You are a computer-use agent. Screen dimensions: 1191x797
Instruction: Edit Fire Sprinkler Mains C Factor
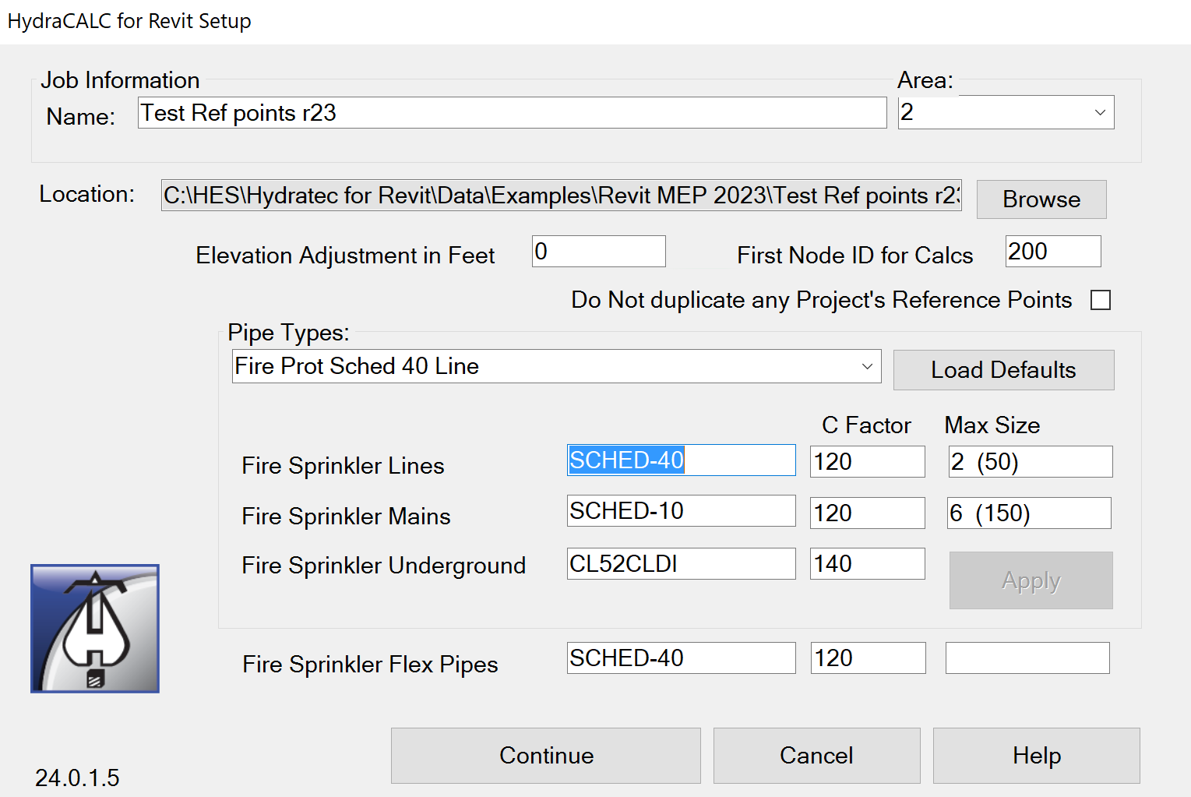(x=868, y=513)
